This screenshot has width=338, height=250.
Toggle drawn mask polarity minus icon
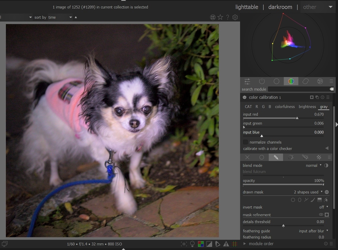(x=327, y=192)
